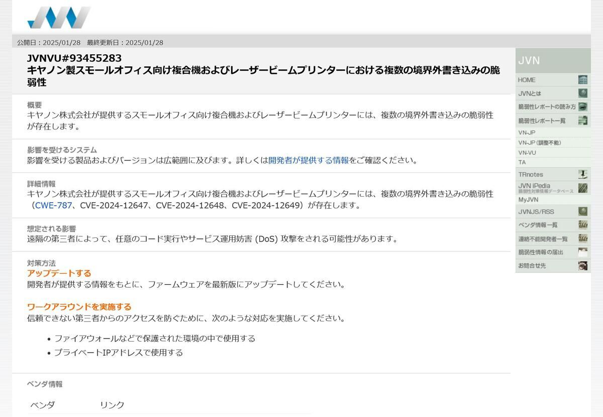Image resolution: width=603 pixels, height=417 pixels.
Task: Click the icon beside 連絡不能開発者一覧
Action: [x=583, y=238]
